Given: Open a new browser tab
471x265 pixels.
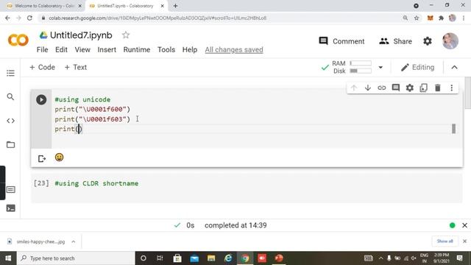Looking at the screenshot, I should pos(175,6).
